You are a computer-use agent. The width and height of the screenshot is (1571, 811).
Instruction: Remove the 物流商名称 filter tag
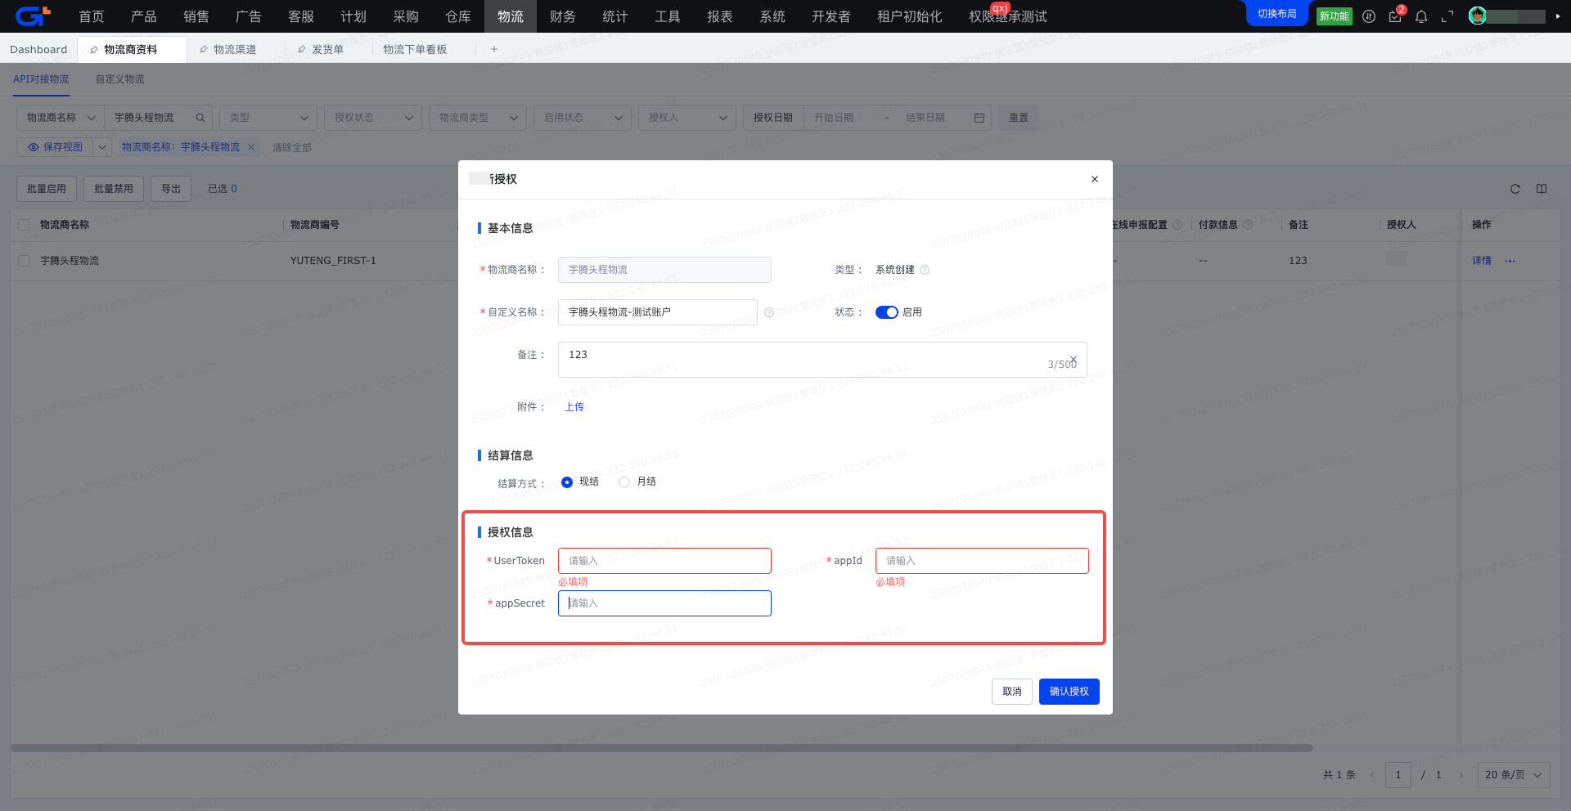[251, 147]
